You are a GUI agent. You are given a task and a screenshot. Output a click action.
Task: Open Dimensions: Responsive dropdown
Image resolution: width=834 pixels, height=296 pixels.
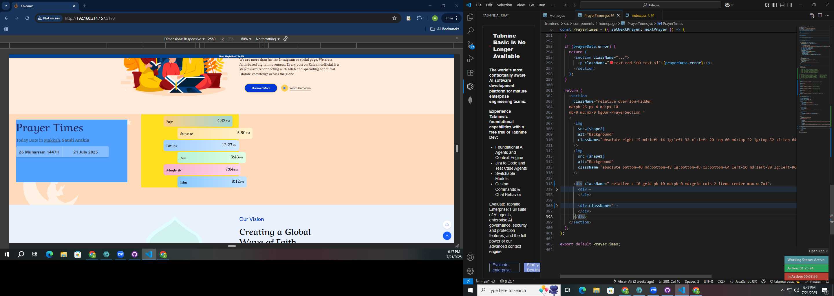pos(184,39)
